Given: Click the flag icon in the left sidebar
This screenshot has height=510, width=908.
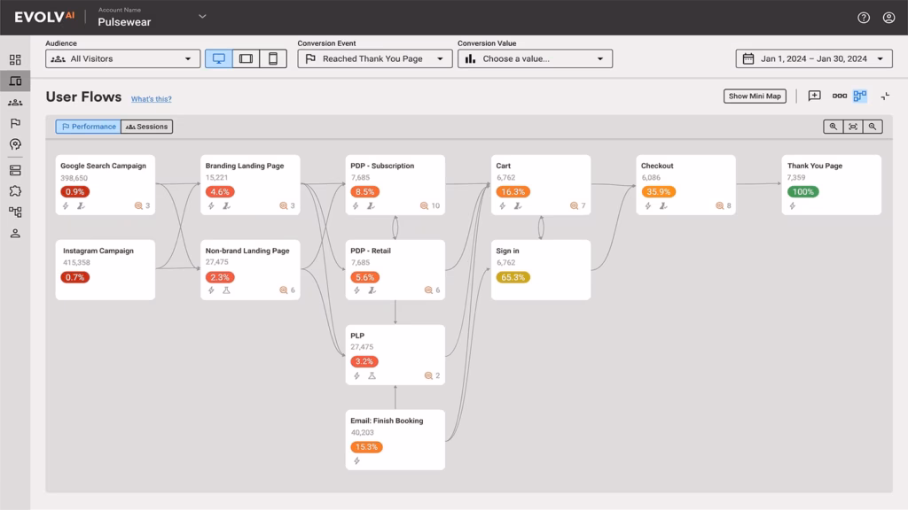Looking at the screenshot, I should tap(15, 124).
